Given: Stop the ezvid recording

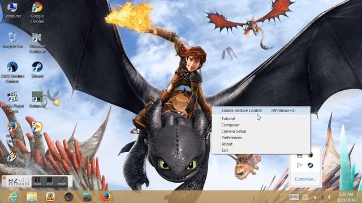Looking at the screenshot, I should [x=49, y=181].
